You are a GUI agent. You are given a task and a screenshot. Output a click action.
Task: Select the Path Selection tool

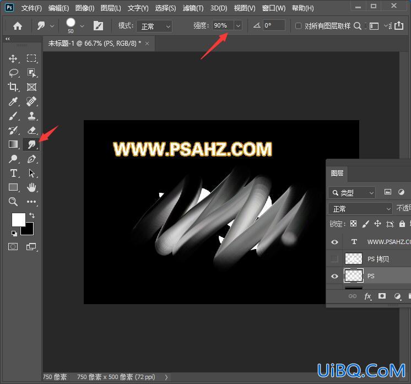31,173
